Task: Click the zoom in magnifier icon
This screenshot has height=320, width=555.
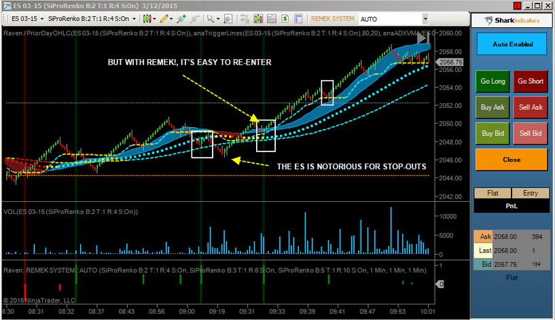Action: click(x=181, y=19)
